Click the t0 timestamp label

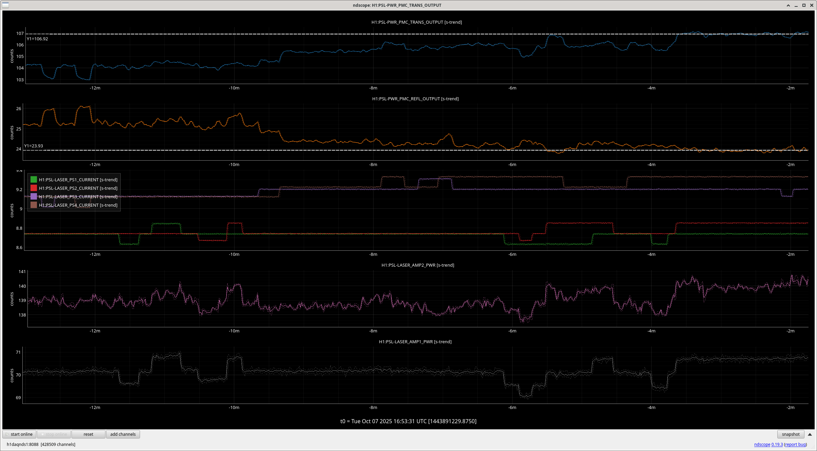click(408, 421)
